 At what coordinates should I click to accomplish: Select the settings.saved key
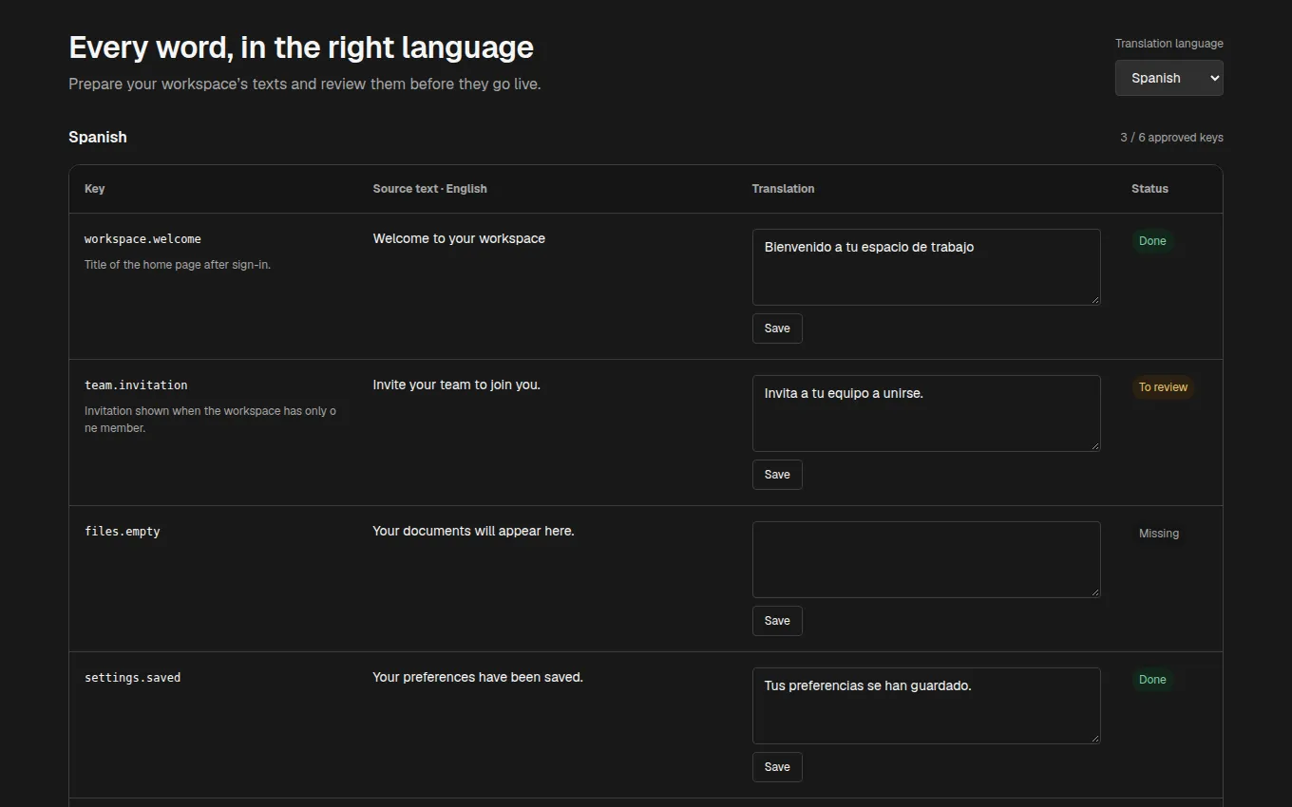point(132,678)
